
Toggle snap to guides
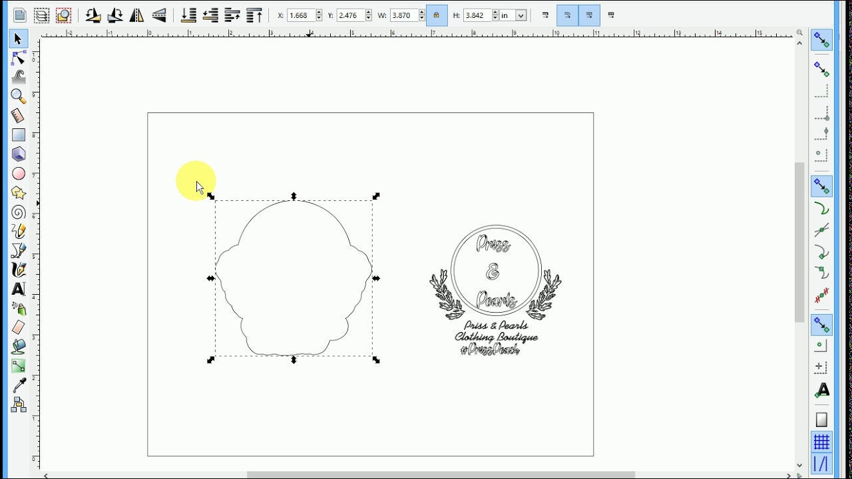(821, 464)
